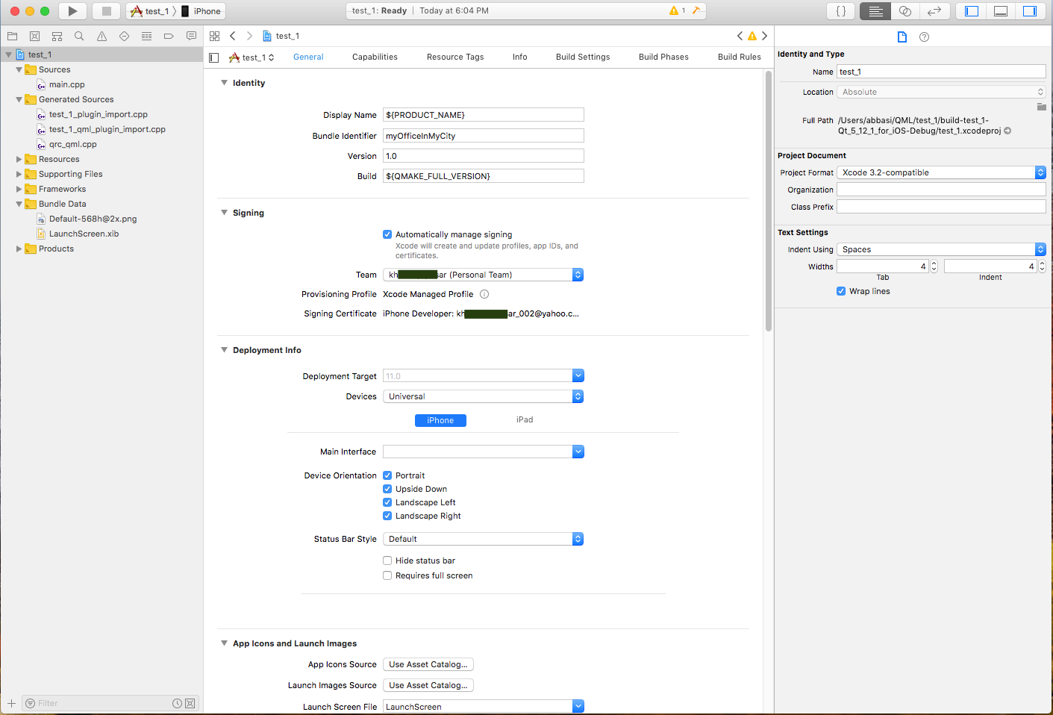Show the Quick Help inspector

(x=925, y=37)
